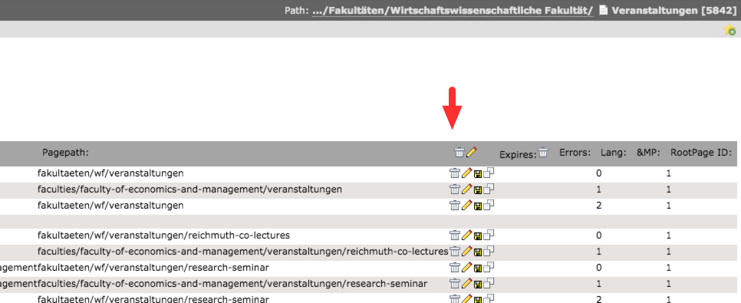Click the header pencil icon to edit all

(471, 152)
